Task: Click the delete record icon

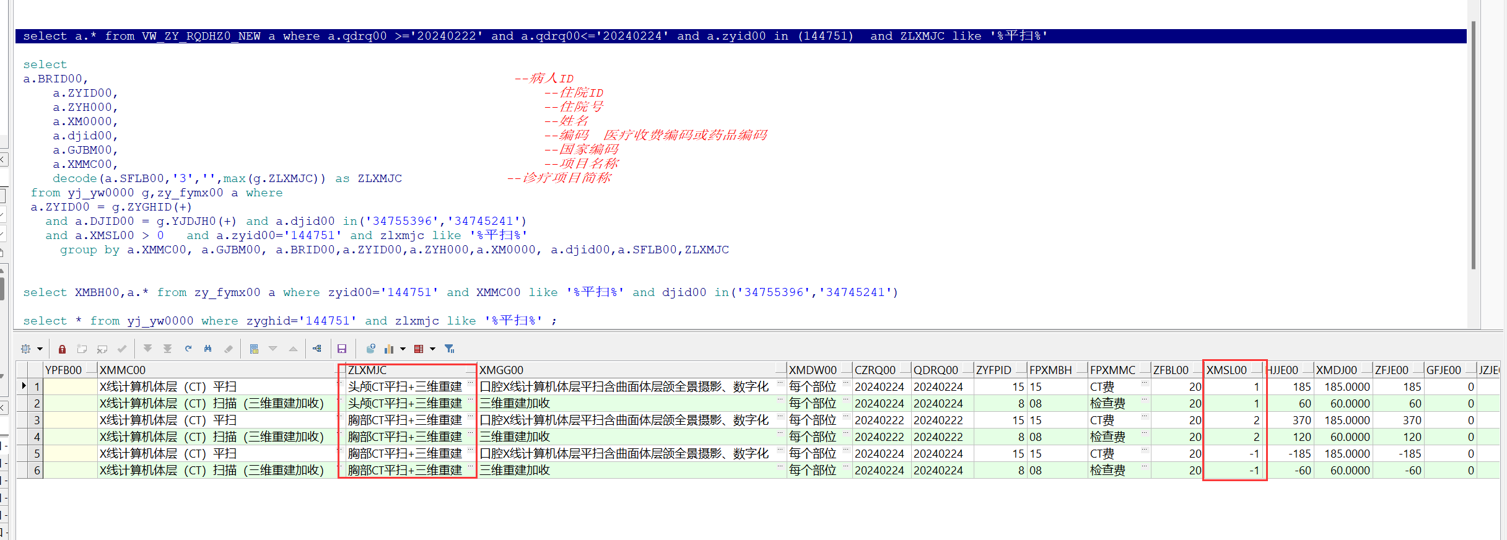Action: point(102,349)
